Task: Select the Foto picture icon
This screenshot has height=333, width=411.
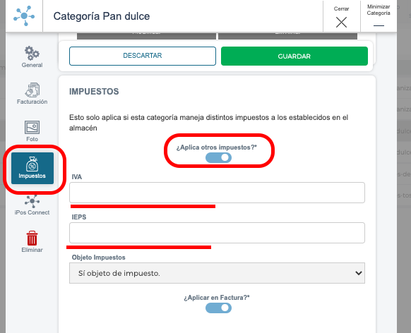Action: [x=32, y=127]
